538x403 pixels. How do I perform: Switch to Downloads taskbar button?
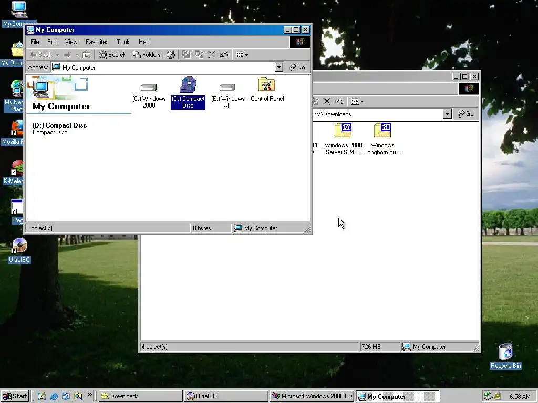pyautogui.click(x=141, y=396)
